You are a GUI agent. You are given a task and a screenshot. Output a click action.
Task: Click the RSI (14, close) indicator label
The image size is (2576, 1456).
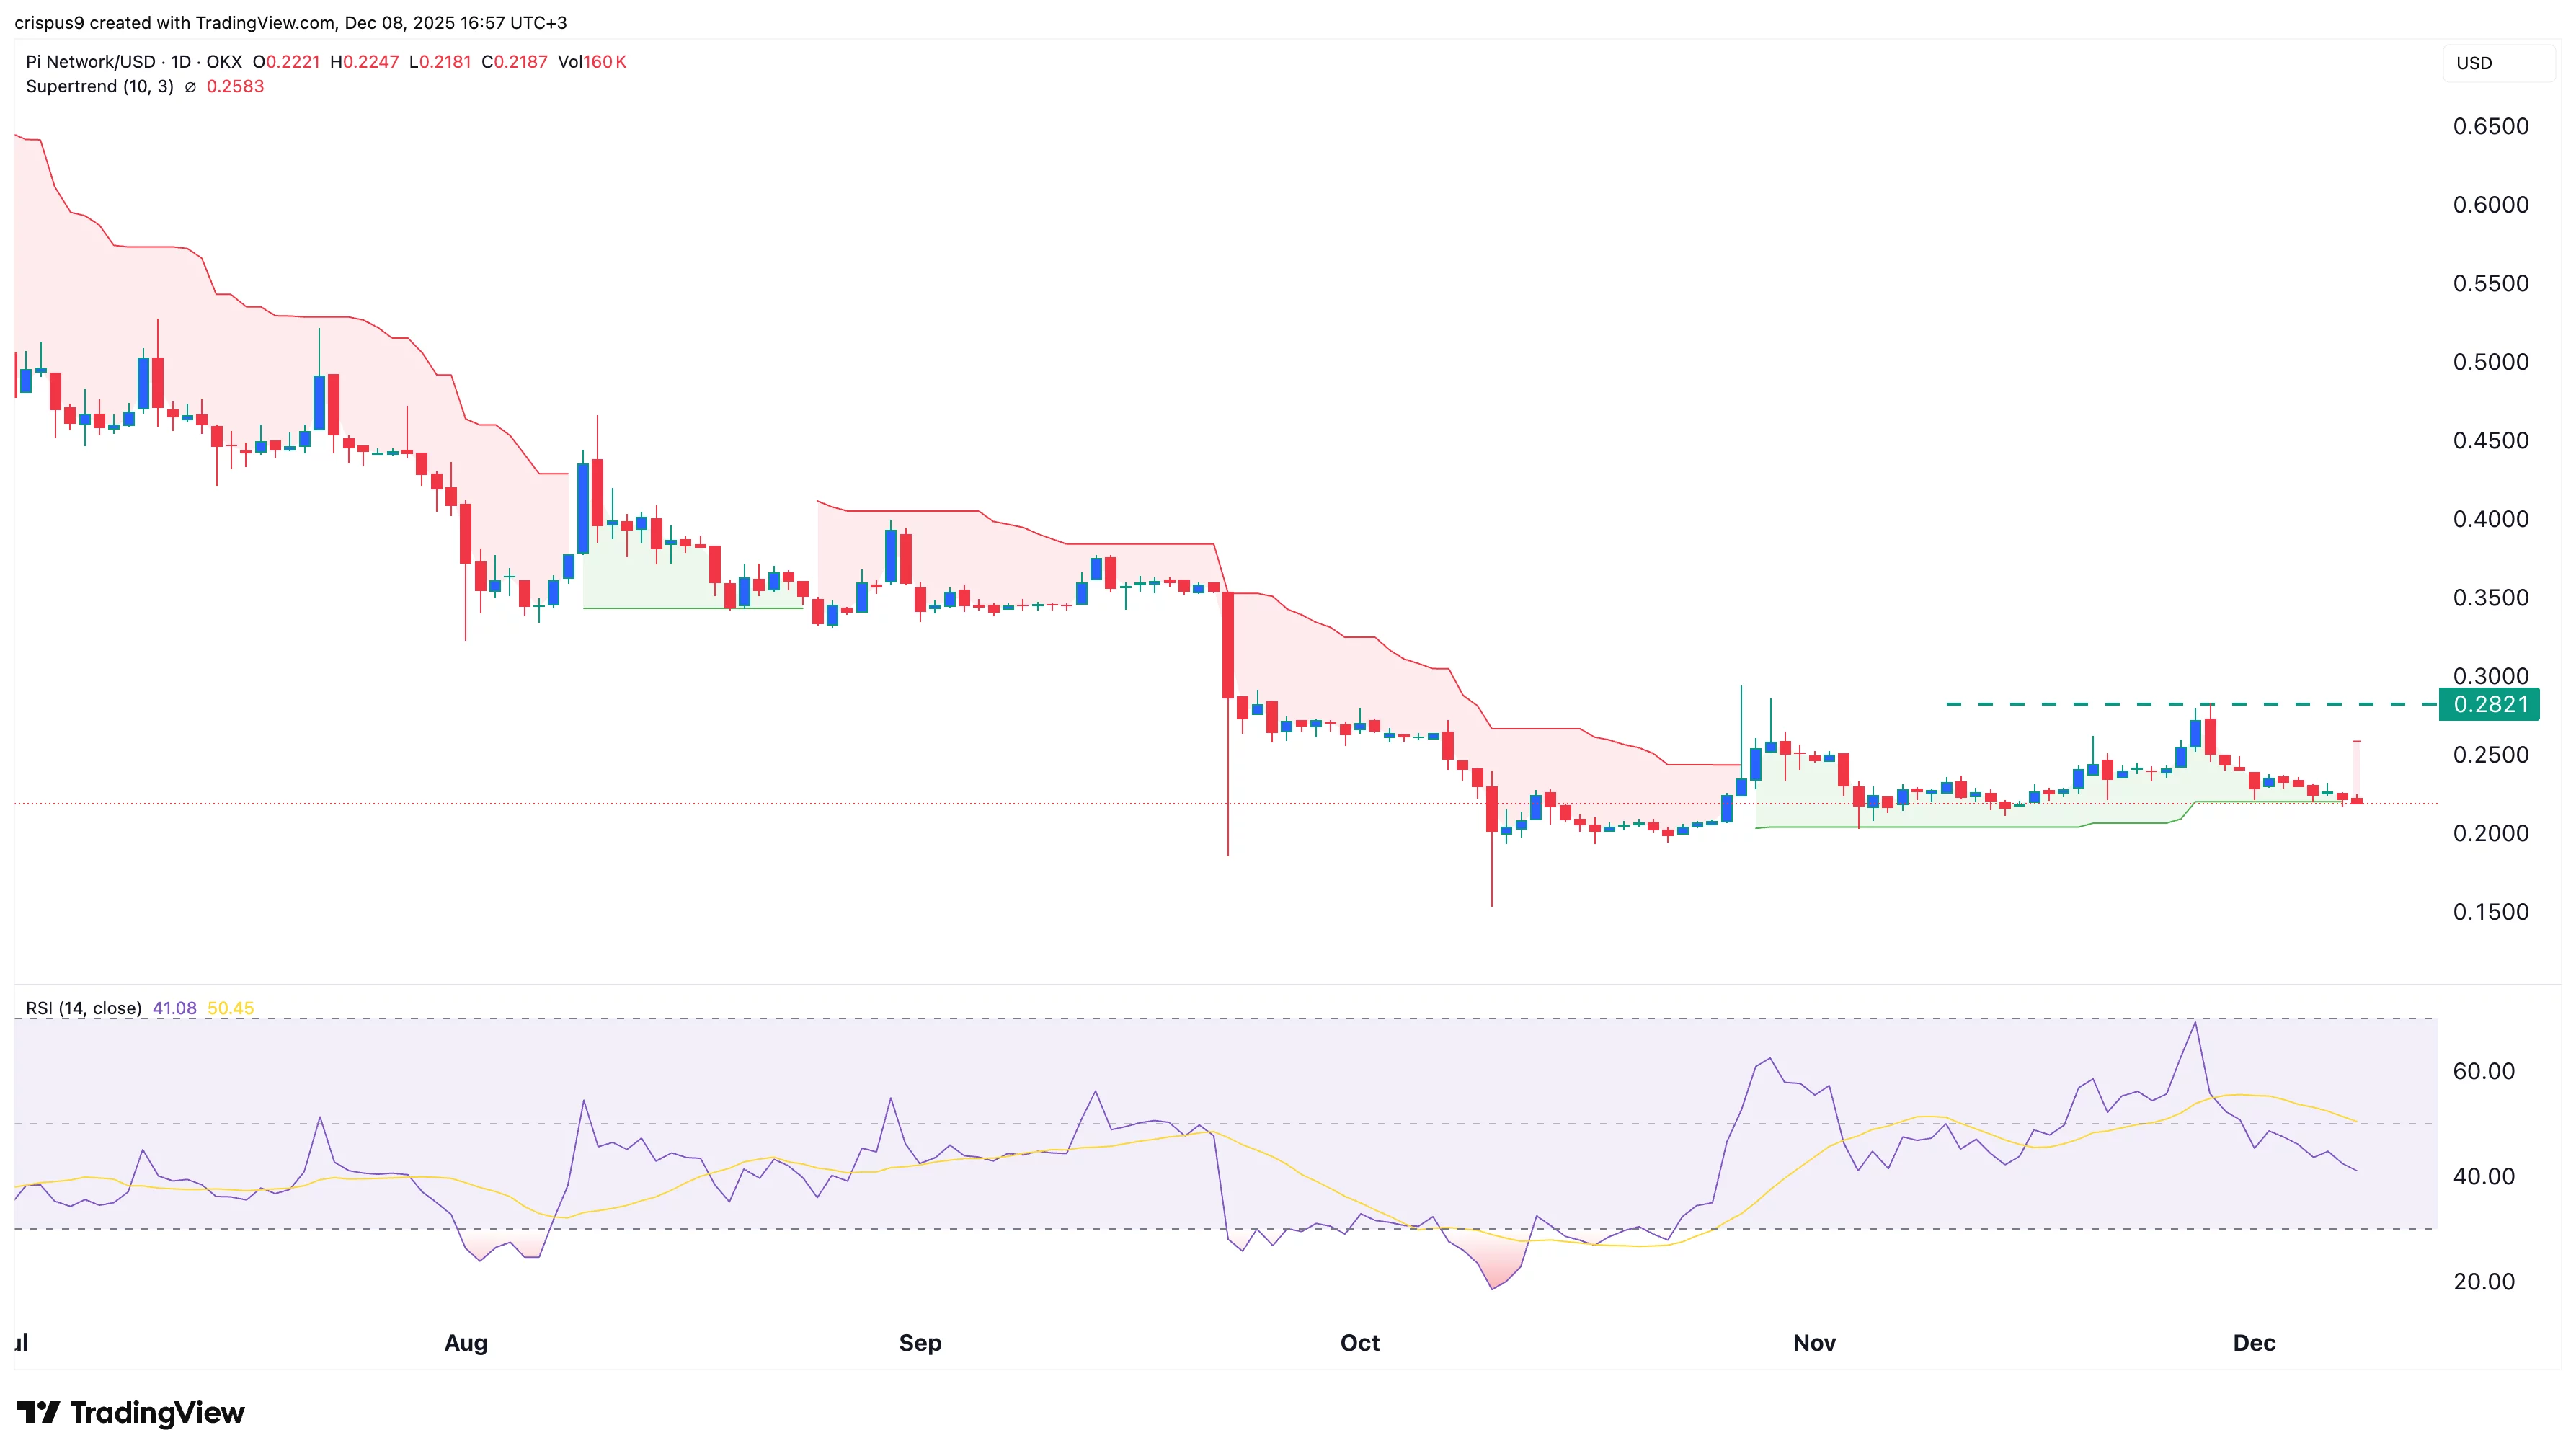(85, 1008)
